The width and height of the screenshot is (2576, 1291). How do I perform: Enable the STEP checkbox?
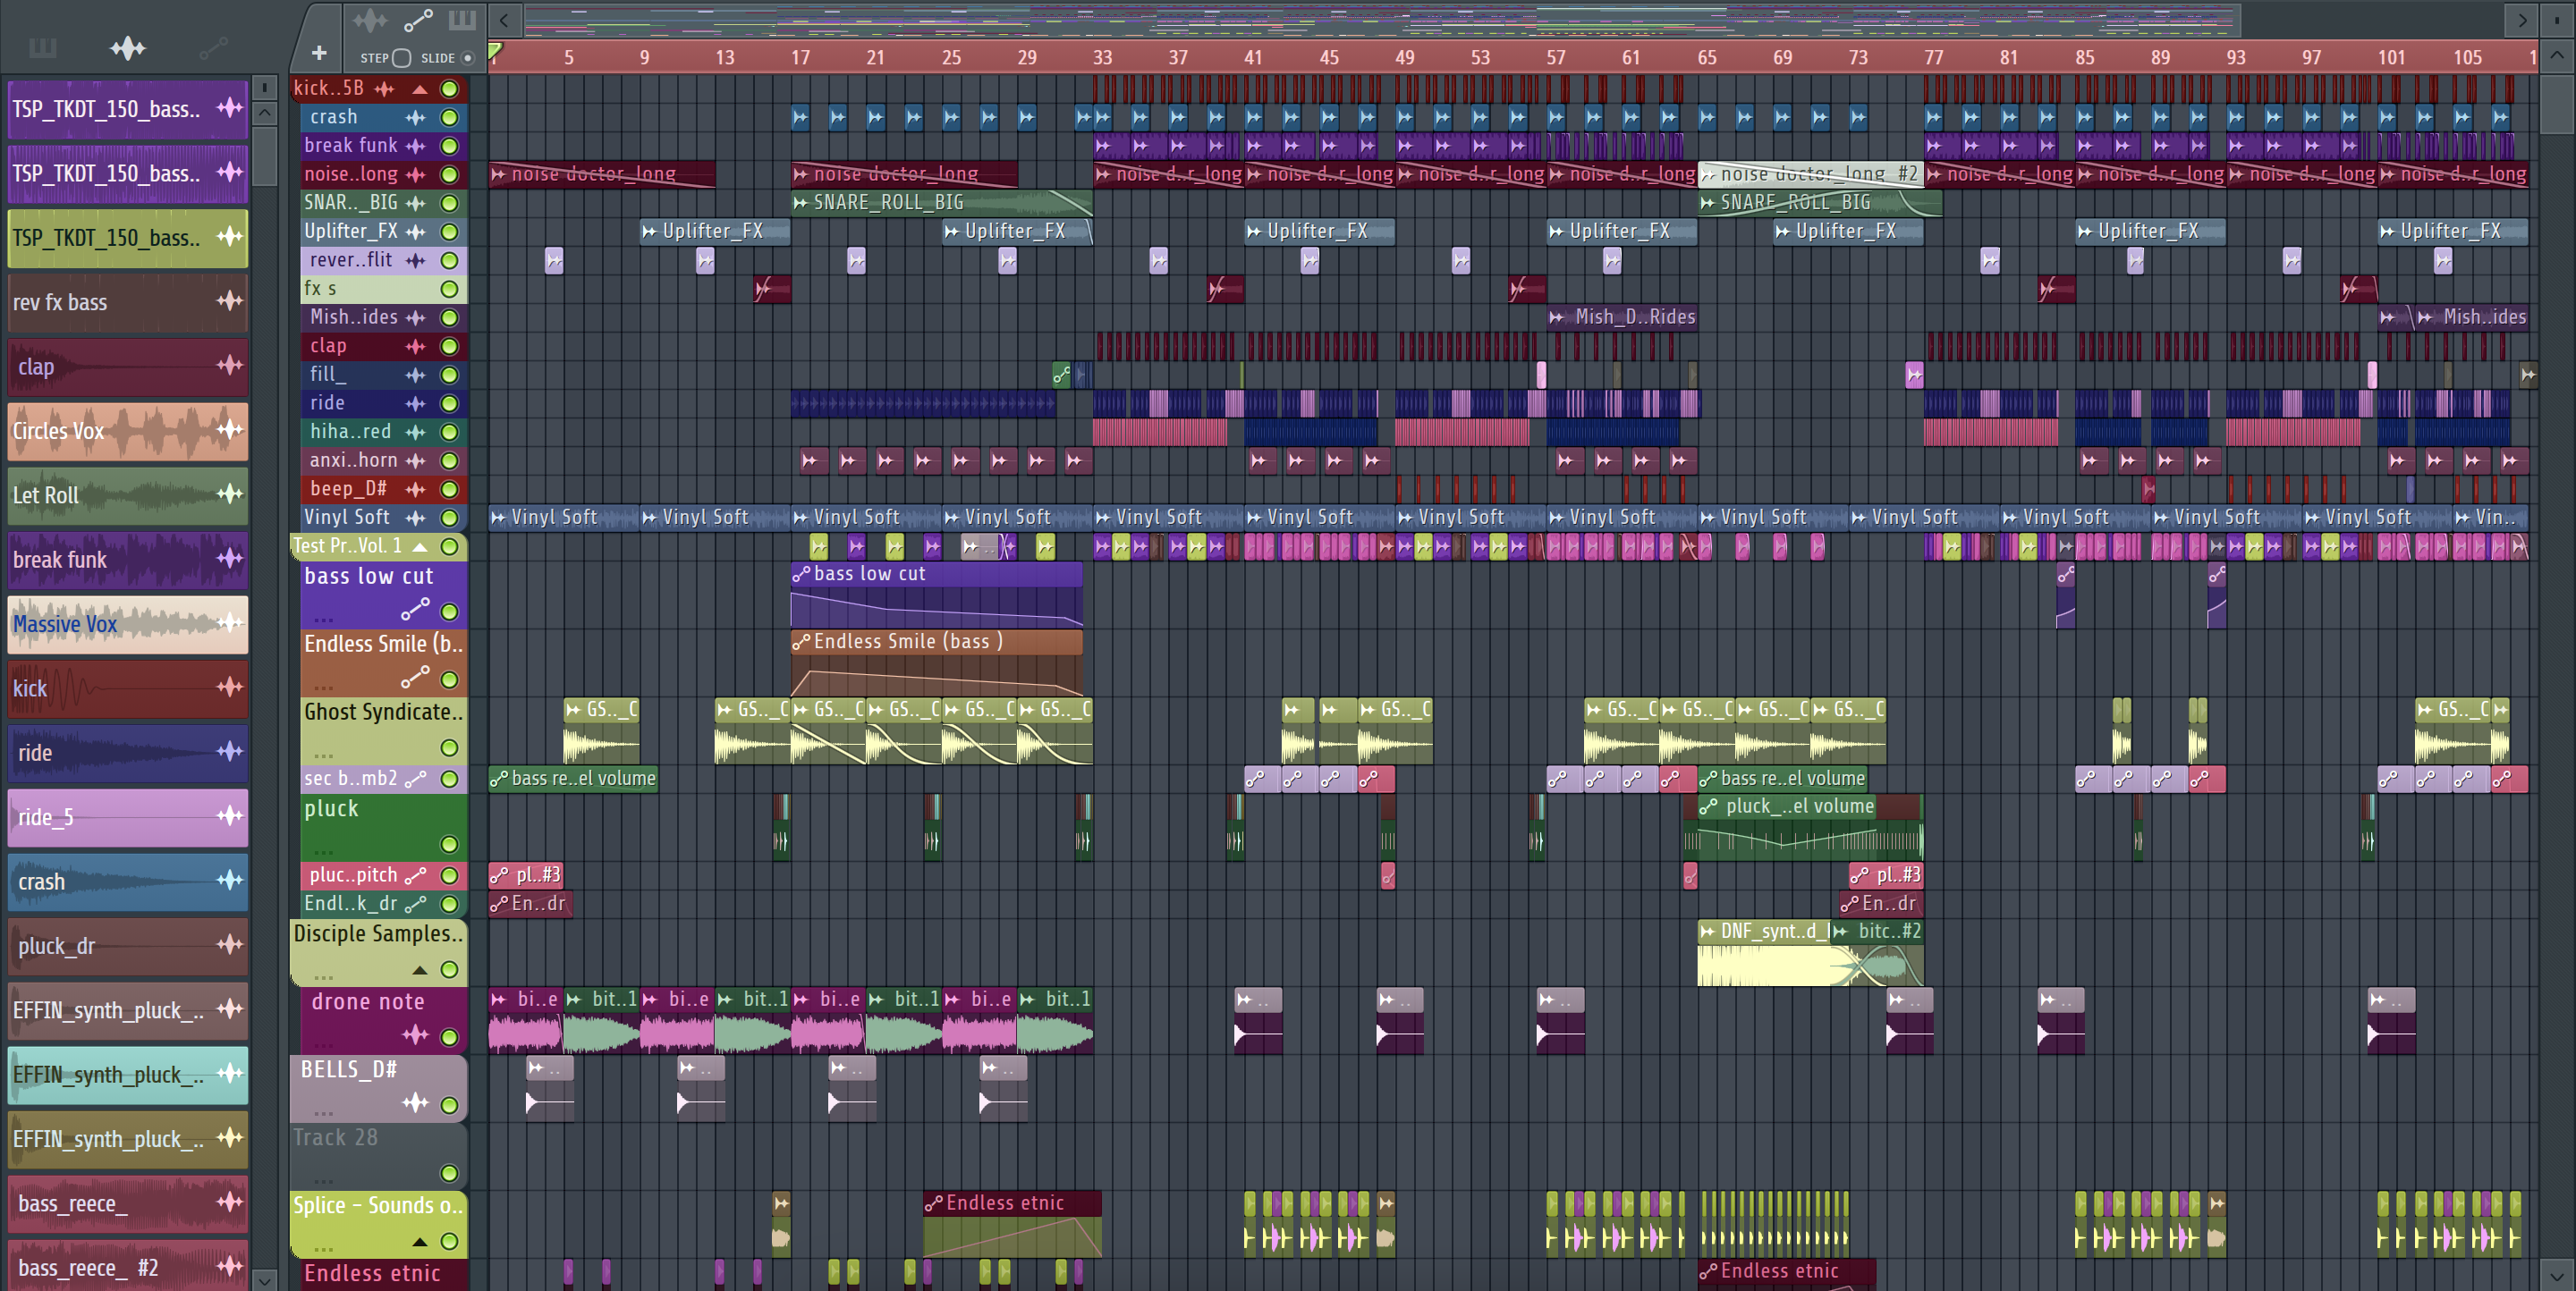point(402,58)
